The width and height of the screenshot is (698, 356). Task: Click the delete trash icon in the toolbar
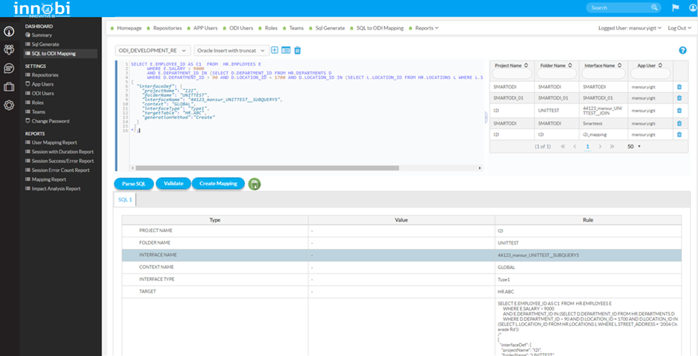[297, 50]
